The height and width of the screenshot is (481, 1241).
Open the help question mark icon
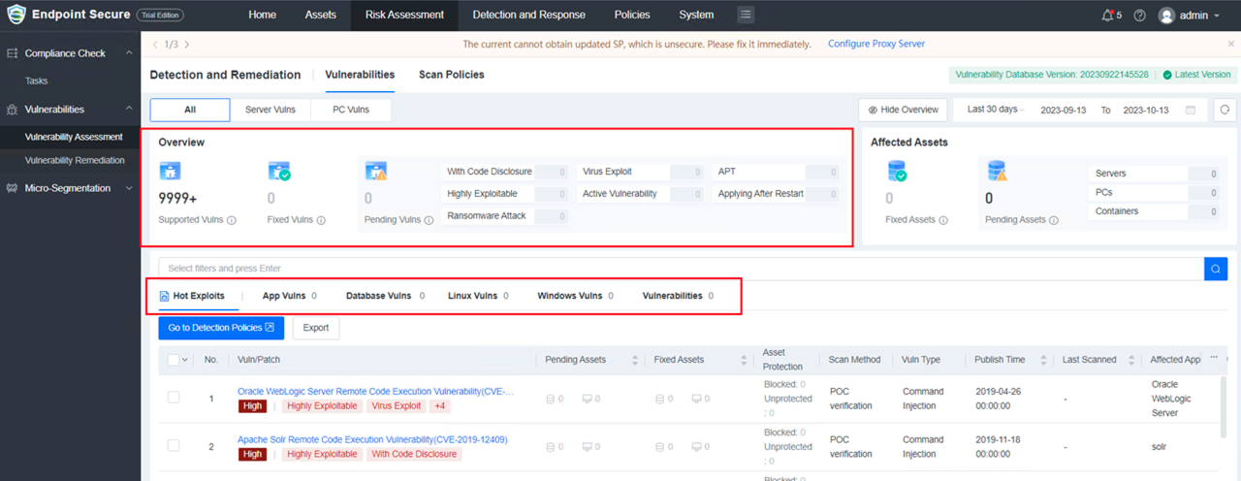pos(1139,16)
